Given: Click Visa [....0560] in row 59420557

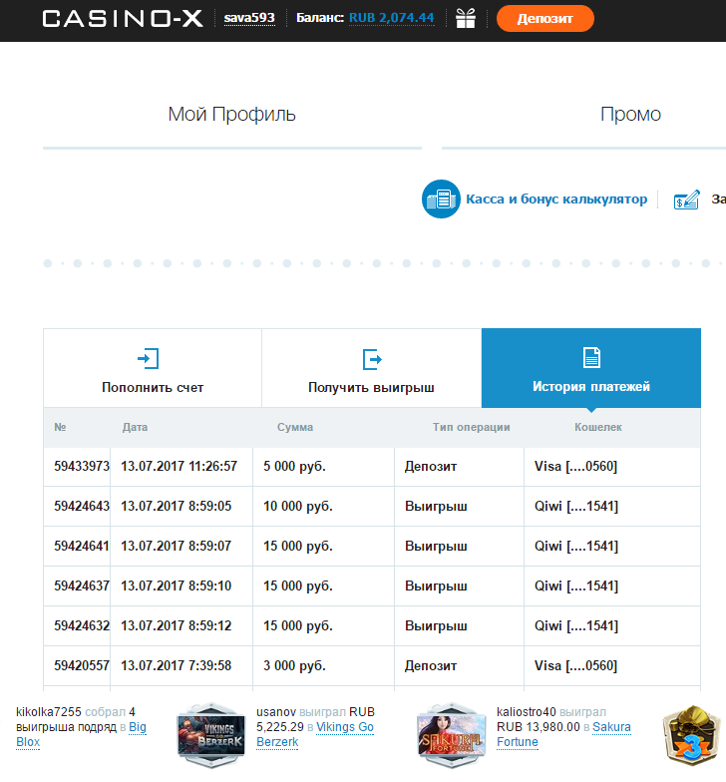Looking at the screenshot, I should click(576, 666).
